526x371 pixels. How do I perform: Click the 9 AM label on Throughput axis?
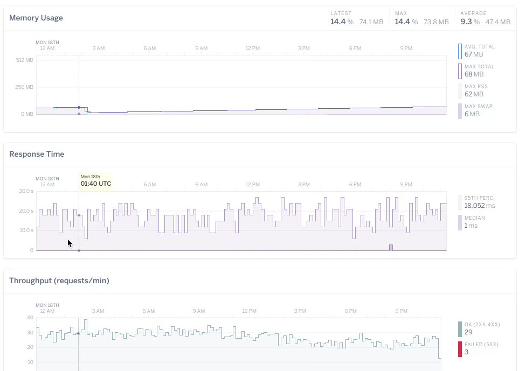coord(199,311)
